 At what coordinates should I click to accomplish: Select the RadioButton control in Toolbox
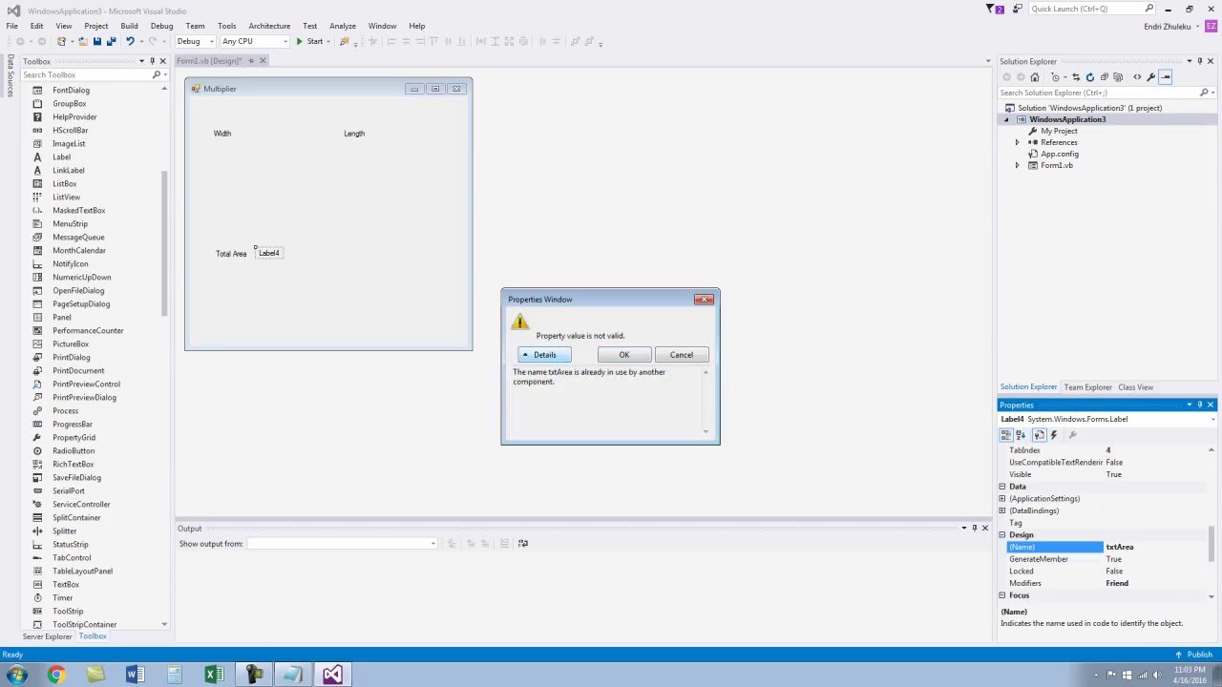pos(74,450)
